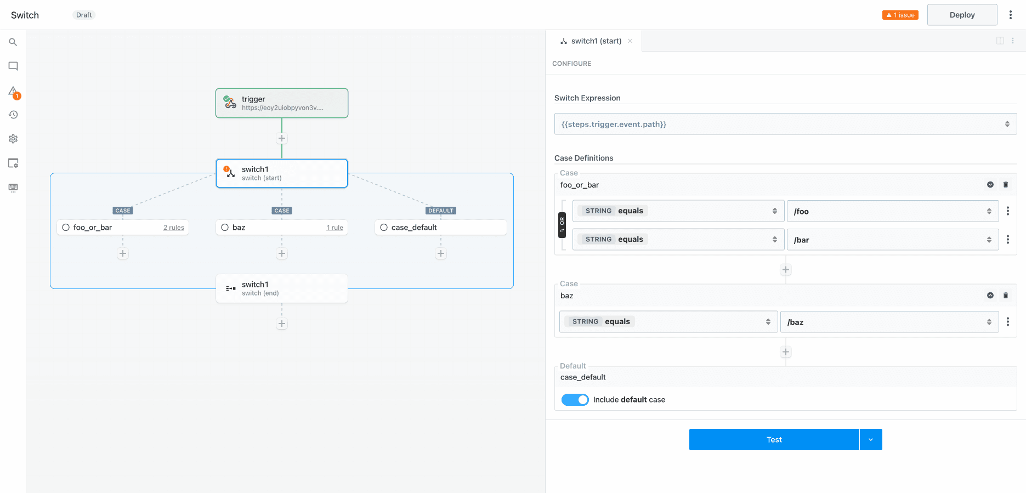The width and height of the screenshot is (1026, 493).
Task: Open the options menu for /bar rule
Action: [1008, 240]
